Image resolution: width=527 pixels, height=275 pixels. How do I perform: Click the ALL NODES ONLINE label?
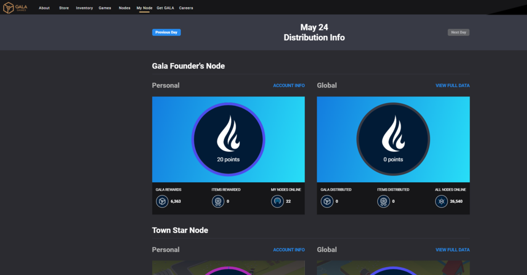451,190
